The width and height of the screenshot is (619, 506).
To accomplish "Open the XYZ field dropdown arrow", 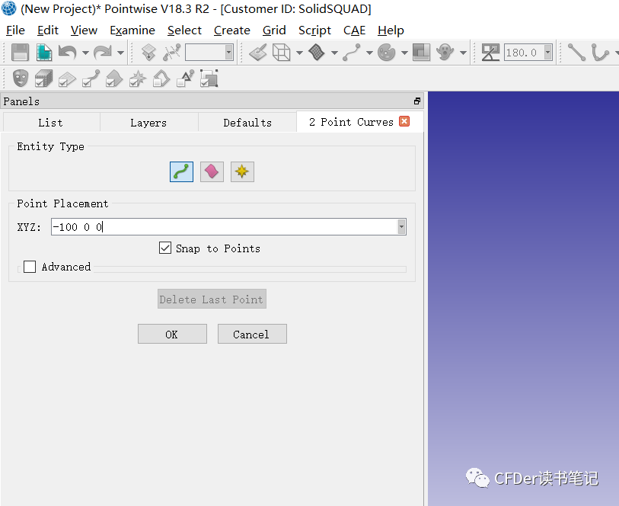I will (x=401, y=227).
